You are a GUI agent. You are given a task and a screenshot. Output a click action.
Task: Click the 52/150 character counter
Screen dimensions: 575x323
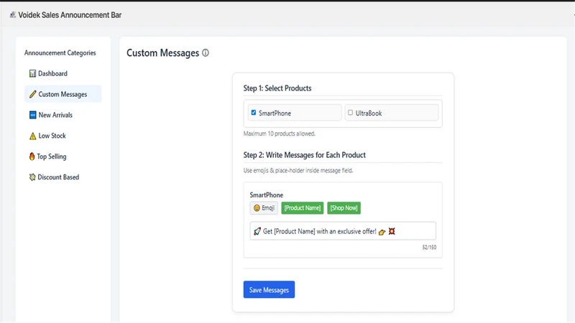click(x=429, y=247)
